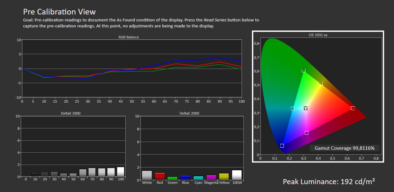Select the cyan secondary target marker on CIE chart
The height and width of the screenshot is (192, 394).
click(293, 109)
